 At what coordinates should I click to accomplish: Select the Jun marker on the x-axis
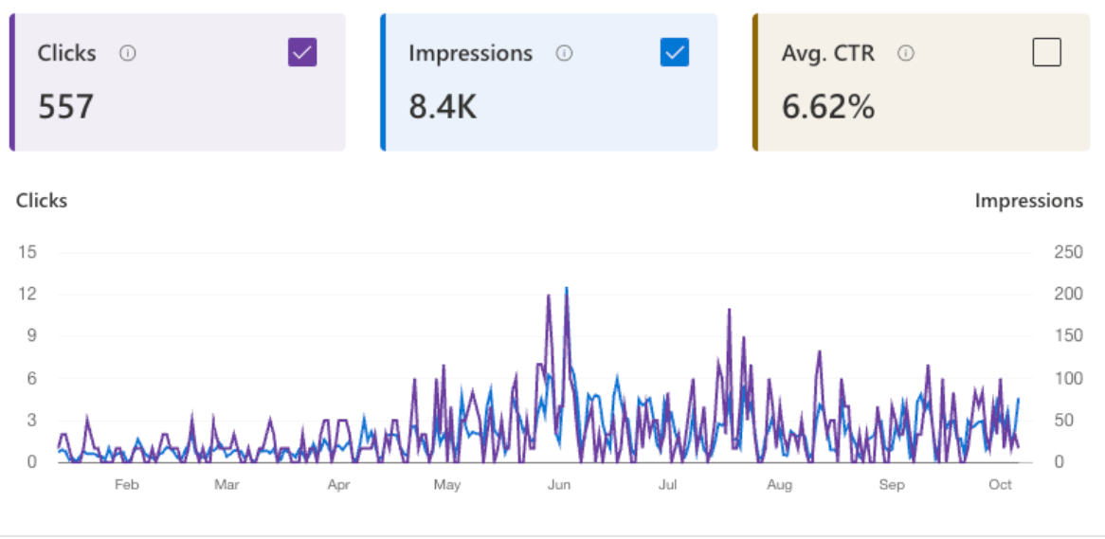[x=559, y=485]
